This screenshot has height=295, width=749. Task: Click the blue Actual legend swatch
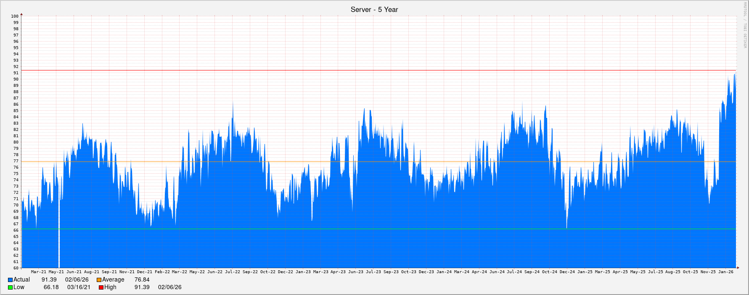10,280
